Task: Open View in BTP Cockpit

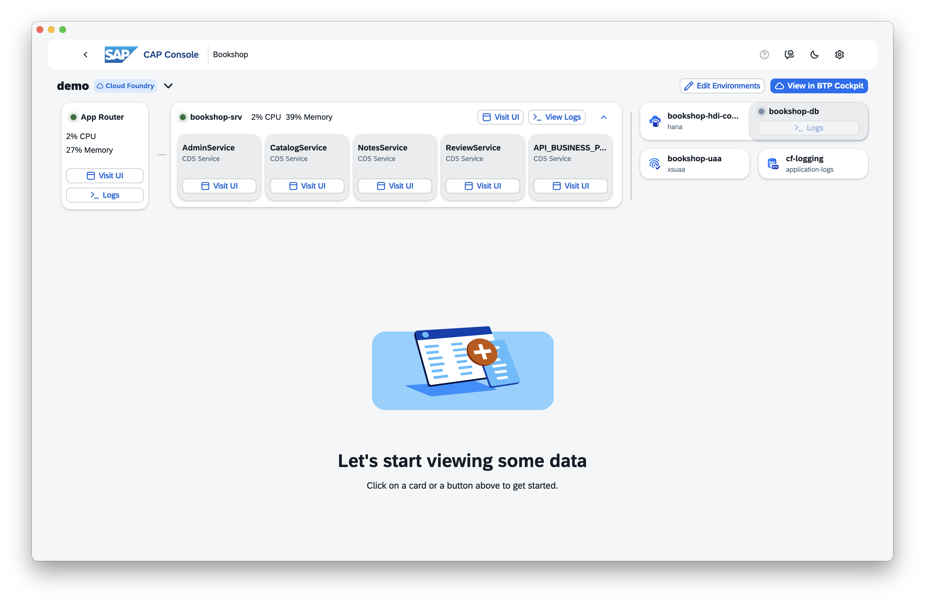Action: 819,86
